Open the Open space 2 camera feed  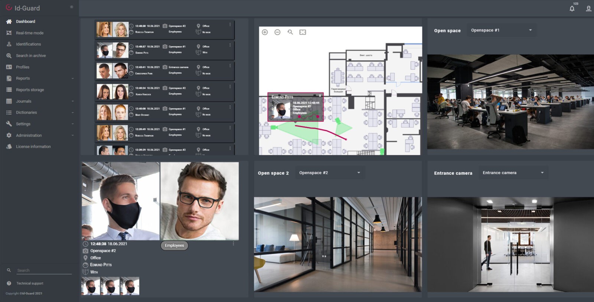[338, 244]
